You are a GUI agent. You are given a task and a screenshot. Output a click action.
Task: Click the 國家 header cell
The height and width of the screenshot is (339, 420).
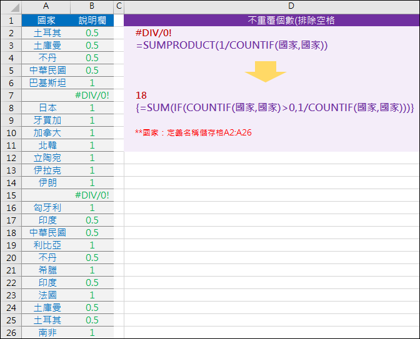point(46,21)
